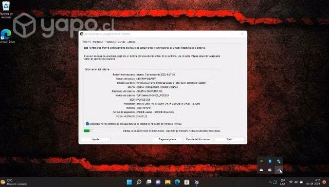Open taskbar Search magnifier
This screenshot has height=187, width=329.
tap(139, 182)
